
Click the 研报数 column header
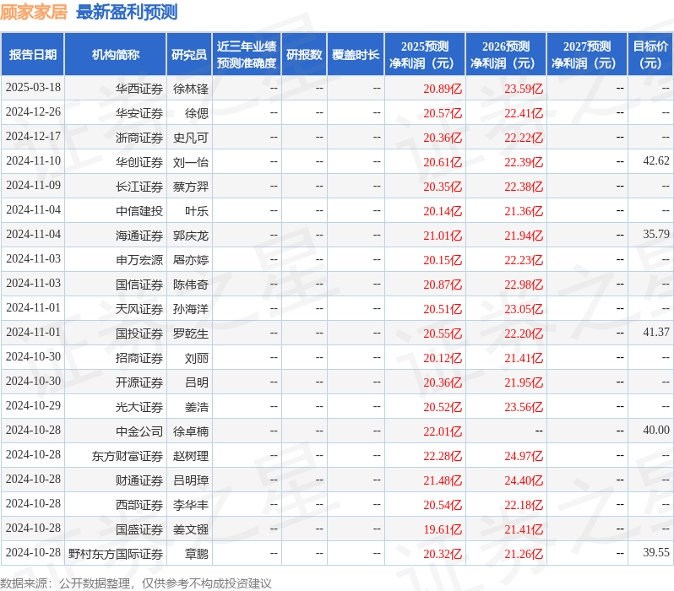(304, 55)
